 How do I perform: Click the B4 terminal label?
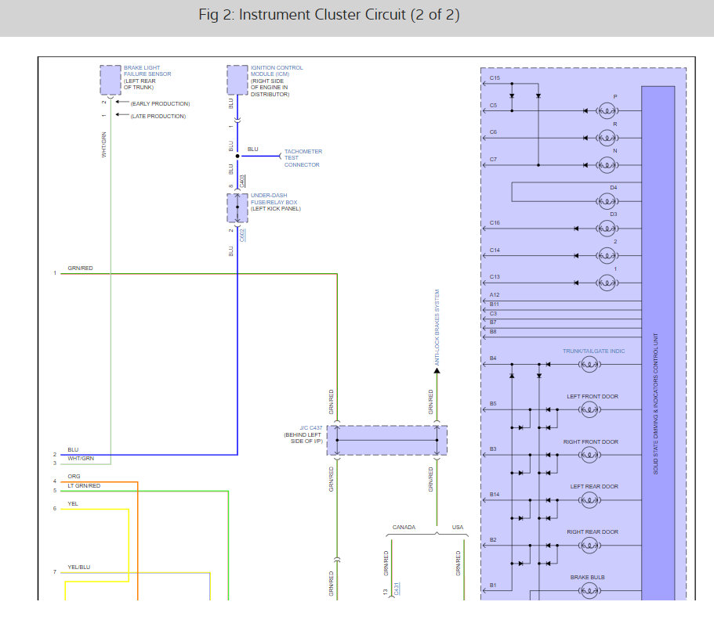(493, 359)
